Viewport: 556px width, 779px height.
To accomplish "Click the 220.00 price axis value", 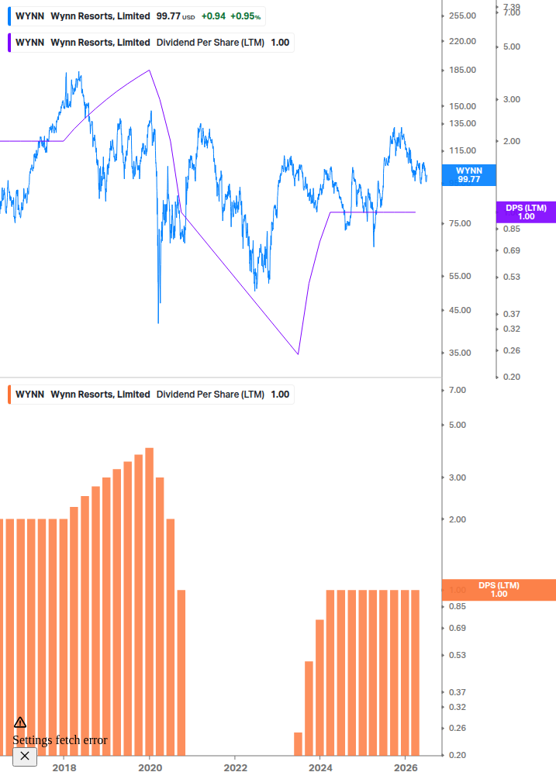I will coord(463,41).
